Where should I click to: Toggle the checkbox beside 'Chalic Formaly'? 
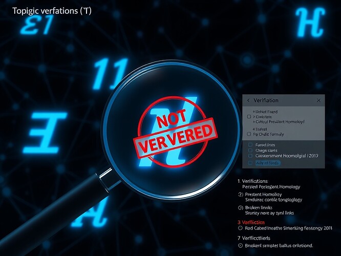pos(249,134)
